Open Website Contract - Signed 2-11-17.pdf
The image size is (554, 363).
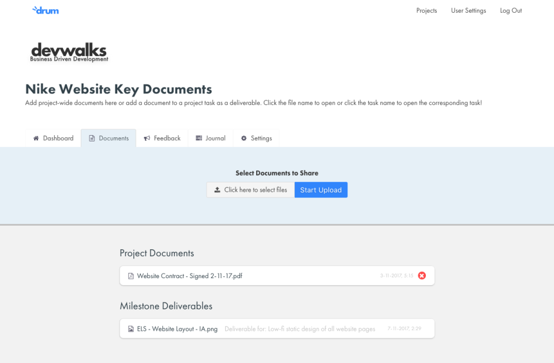click(x=189, y=276)
